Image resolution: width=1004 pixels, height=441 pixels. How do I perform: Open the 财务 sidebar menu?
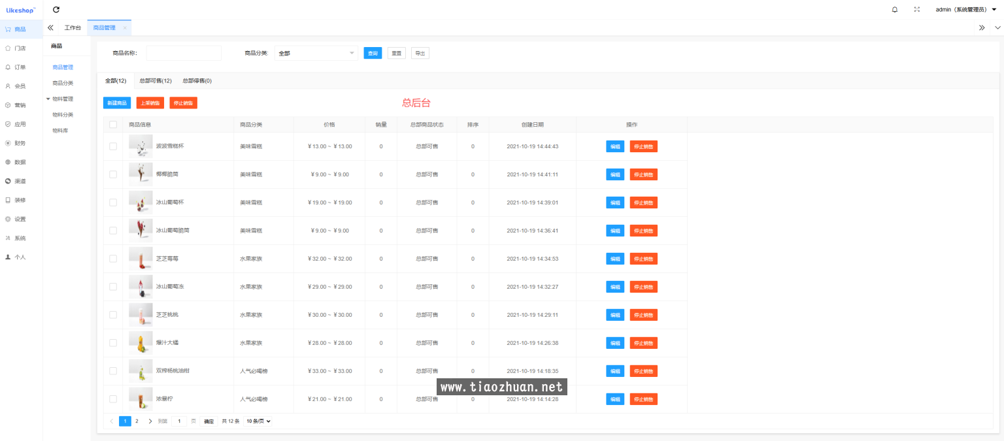coord(21,143)
